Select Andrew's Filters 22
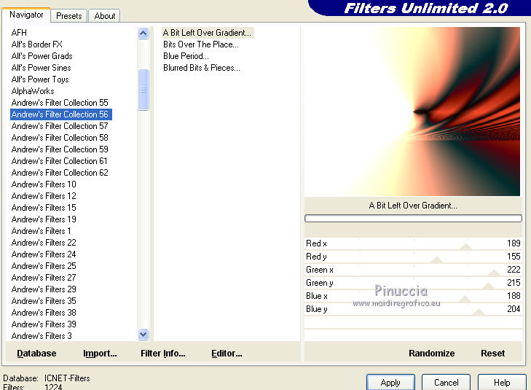531x390 pixels. tap(44, 243)
